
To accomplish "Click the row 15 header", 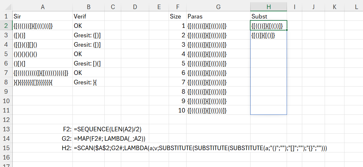I will tap(6, 148).
